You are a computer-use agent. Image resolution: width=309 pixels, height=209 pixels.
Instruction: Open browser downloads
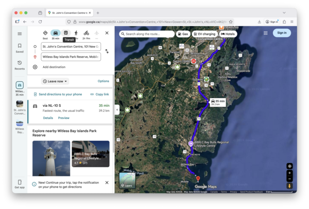(260, 22)
